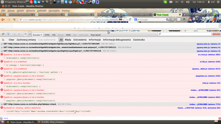
Task: Launch Thunderbird mail from the top panel
Action: point(39,2)
